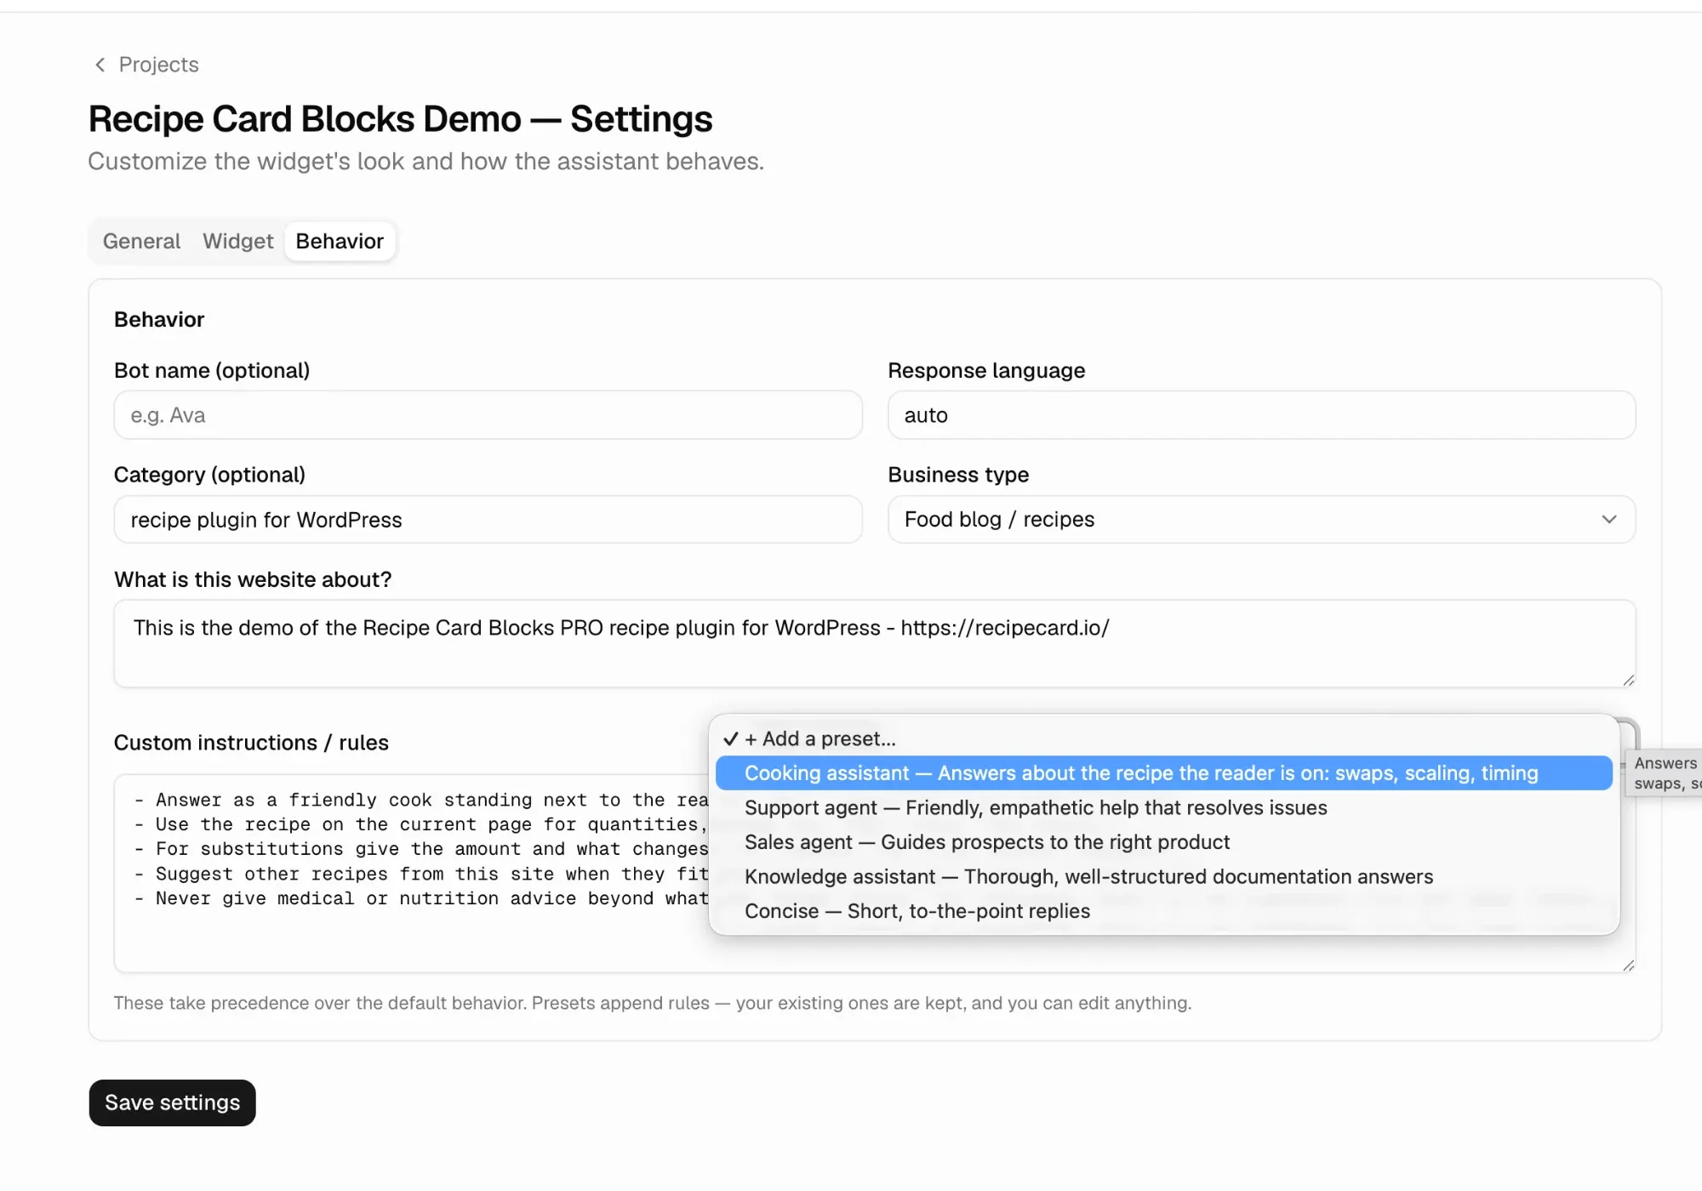Image resolution: width=1702 pixels, height=1191 pixels.
Task: Select the Concise preset
Action: (x=1163, y=911)
